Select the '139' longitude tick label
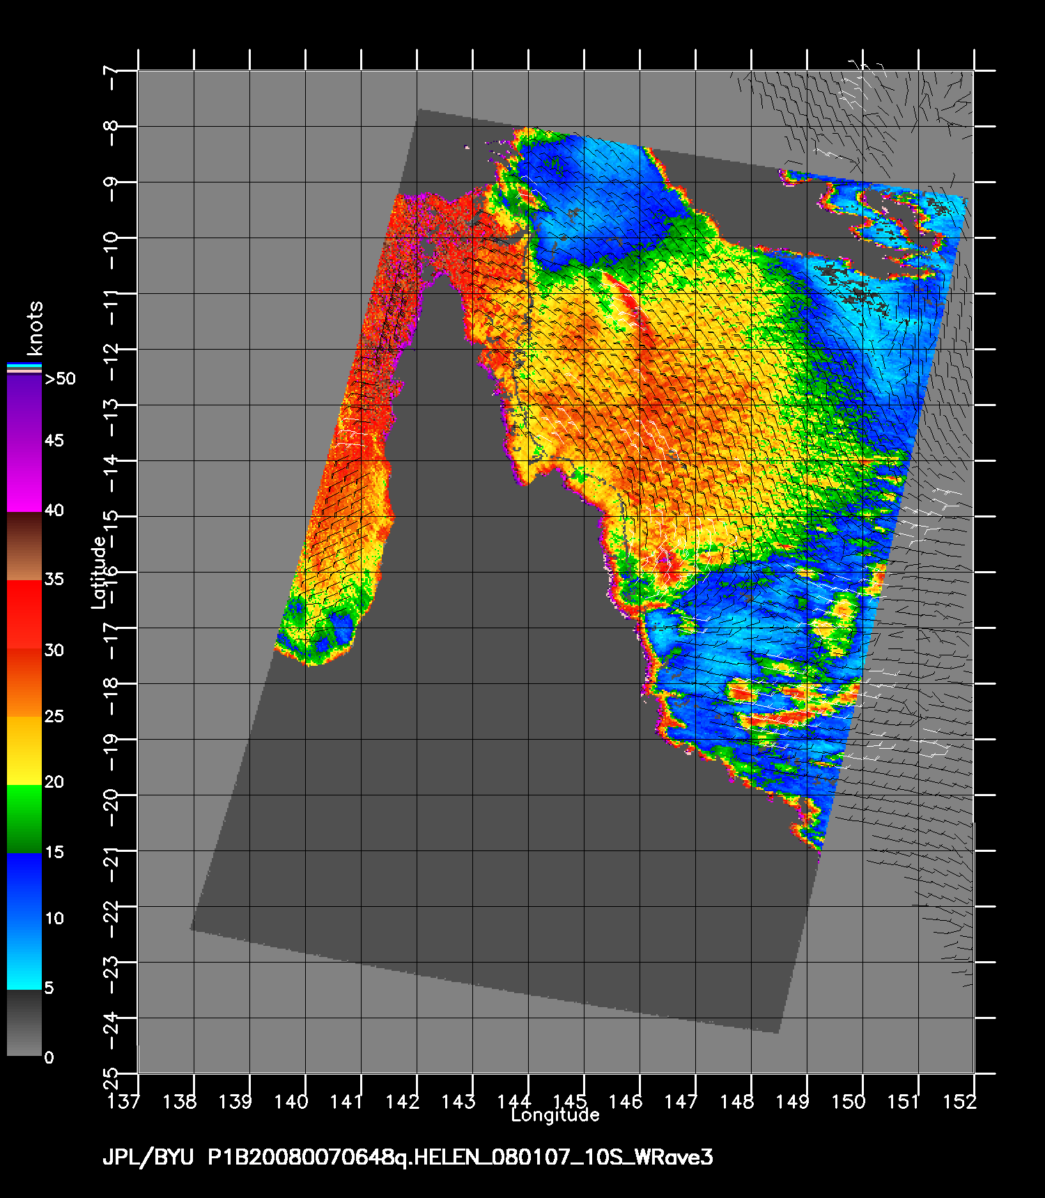This screenshot has width=1045, height=1198. point(235,1101)
